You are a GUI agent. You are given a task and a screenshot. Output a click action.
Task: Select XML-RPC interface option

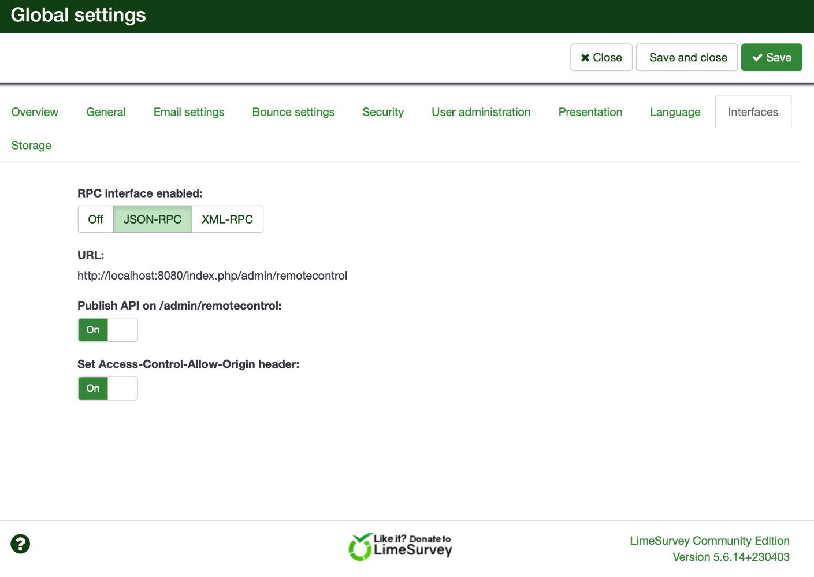(x=227, y=219)
